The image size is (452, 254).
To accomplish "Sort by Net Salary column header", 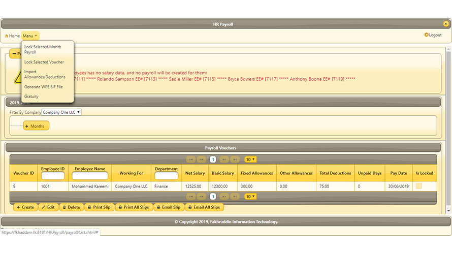I will tap(195, 173).
